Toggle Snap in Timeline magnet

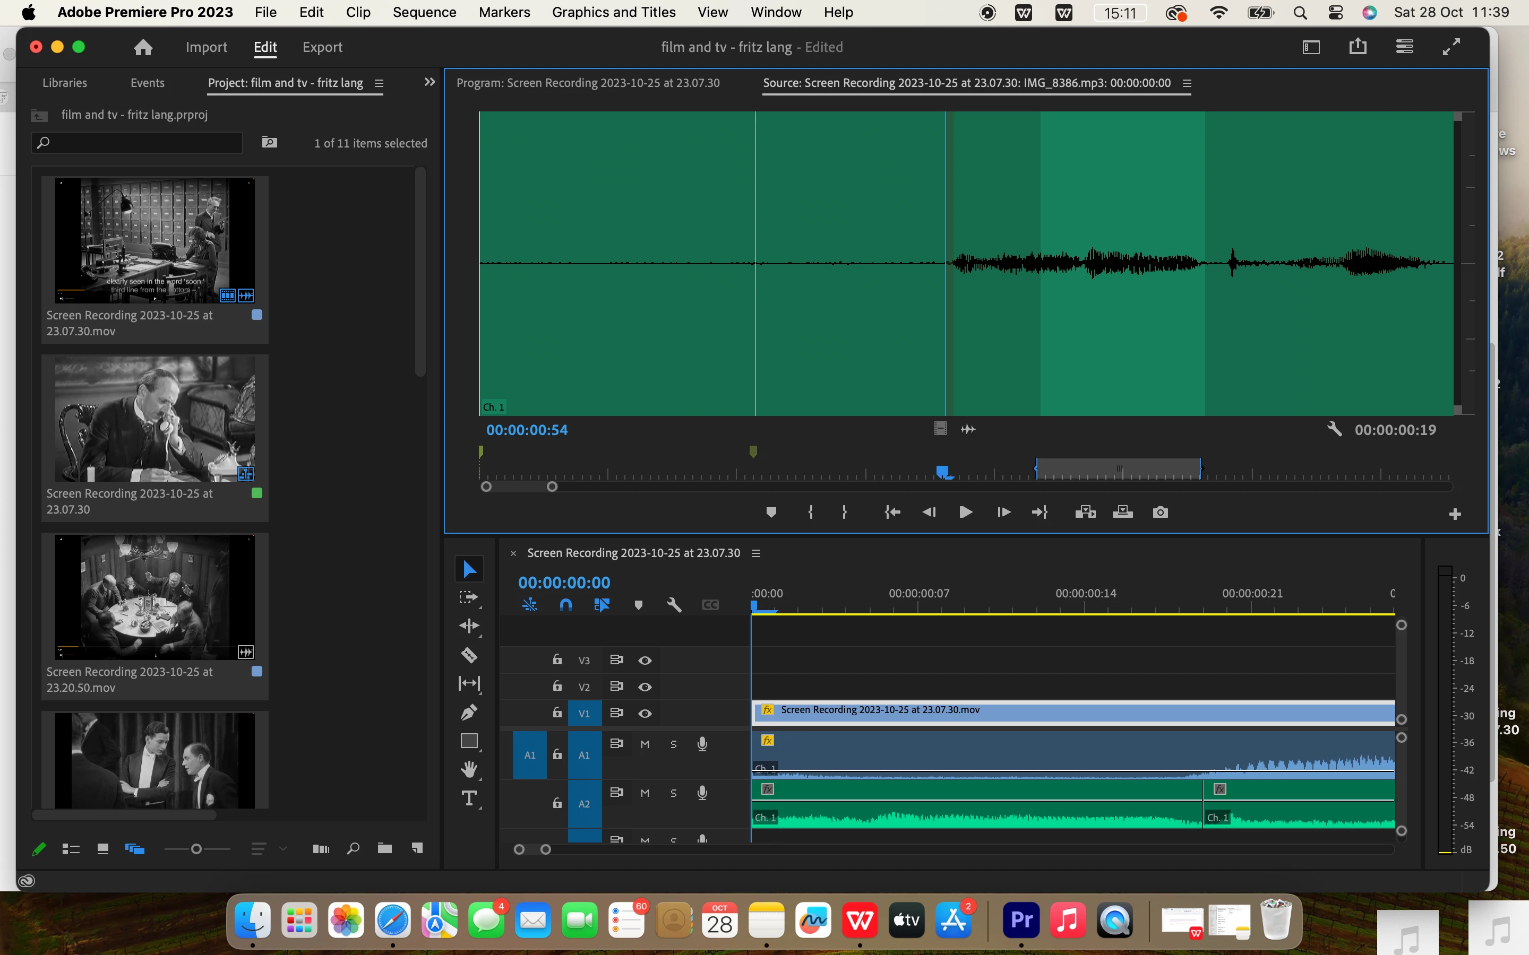coord(565,605)
